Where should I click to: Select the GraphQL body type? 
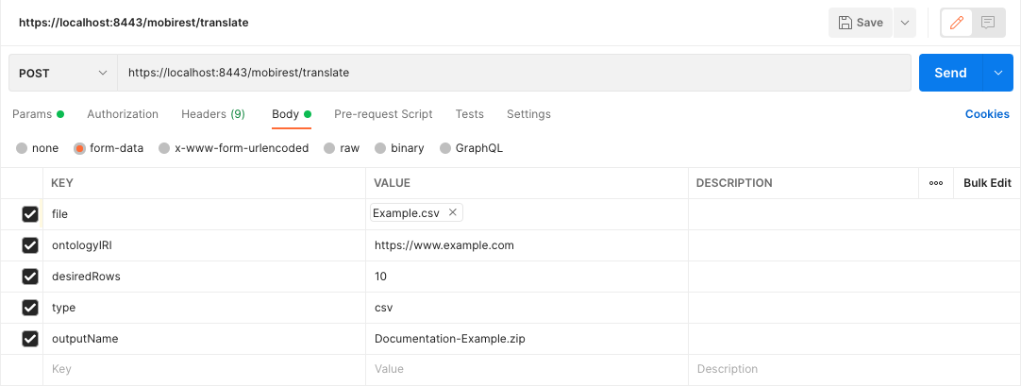[472, 148]
